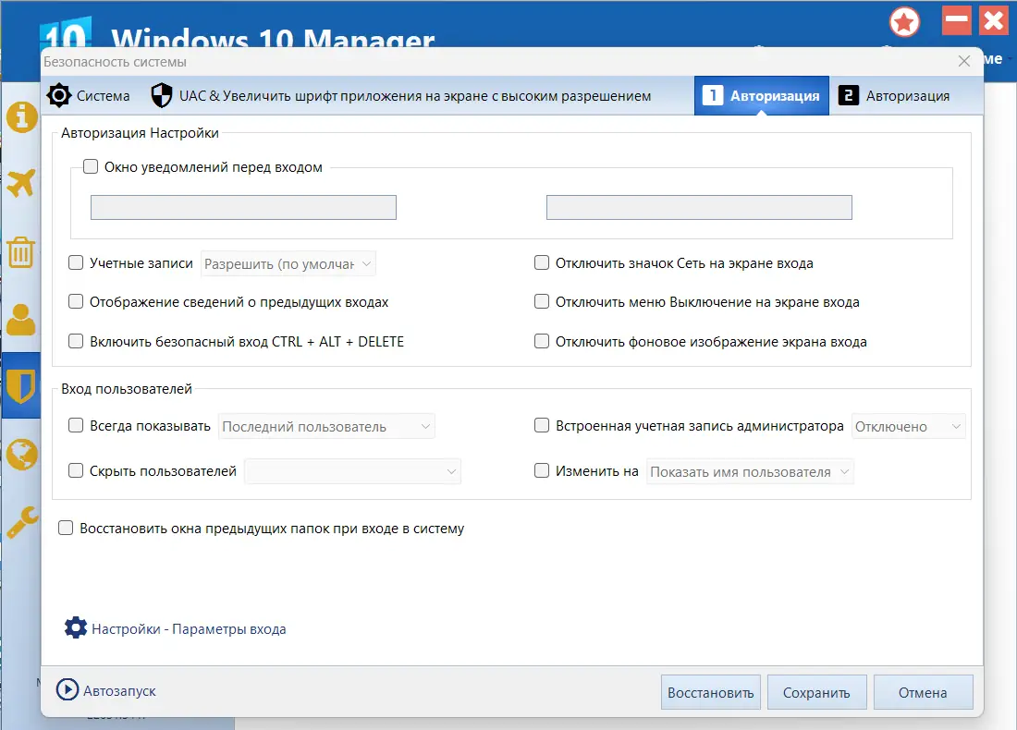
Task: Tick the Всегда показывать checkbox
Action: [76, 425]
